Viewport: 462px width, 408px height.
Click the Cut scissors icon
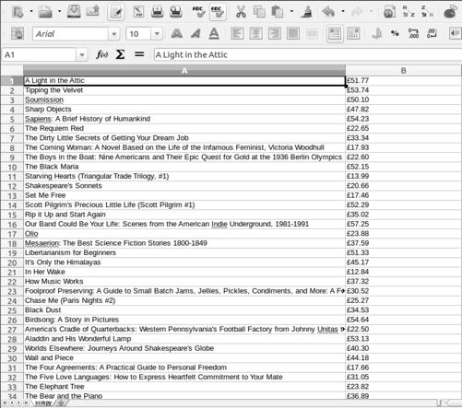coord(241,12)
